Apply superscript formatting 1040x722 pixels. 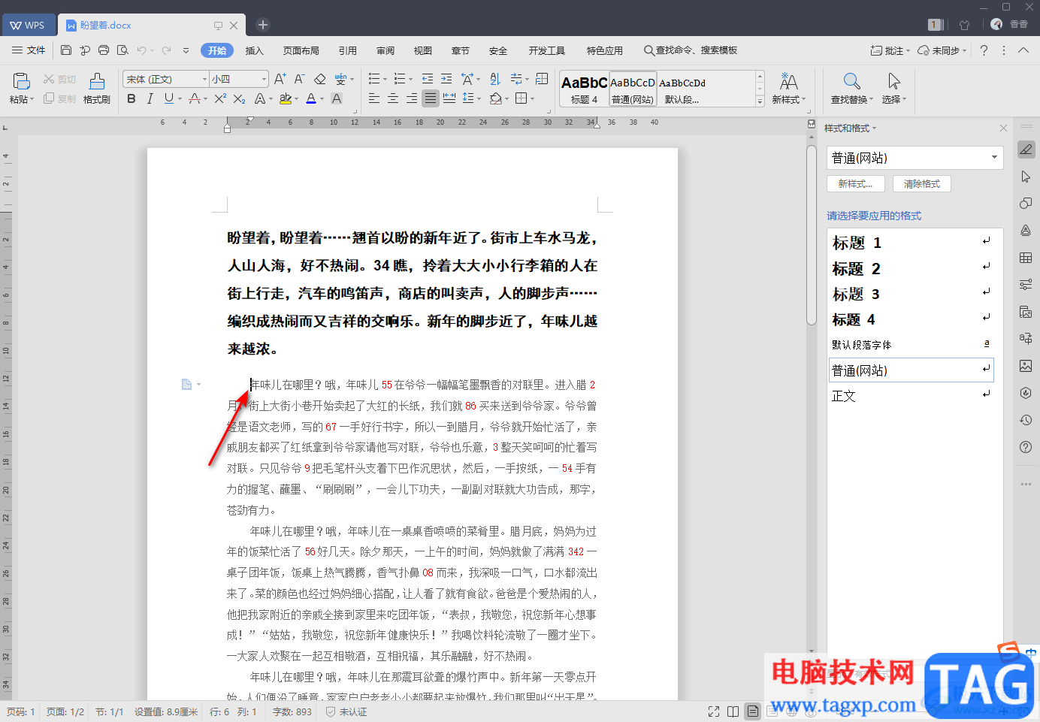click(219, 98)
